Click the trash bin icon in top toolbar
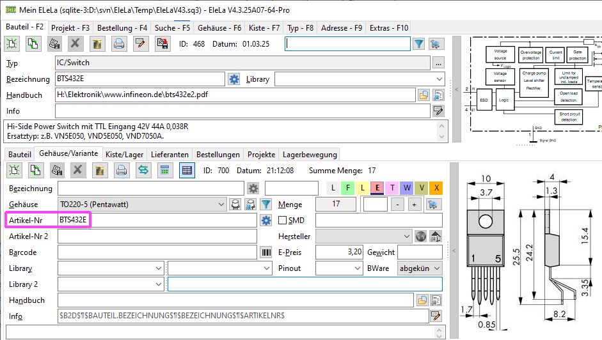Viewport: 602px width, 340px height. pos(97,43)
